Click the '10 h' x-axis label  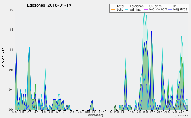tap(87, 112)
